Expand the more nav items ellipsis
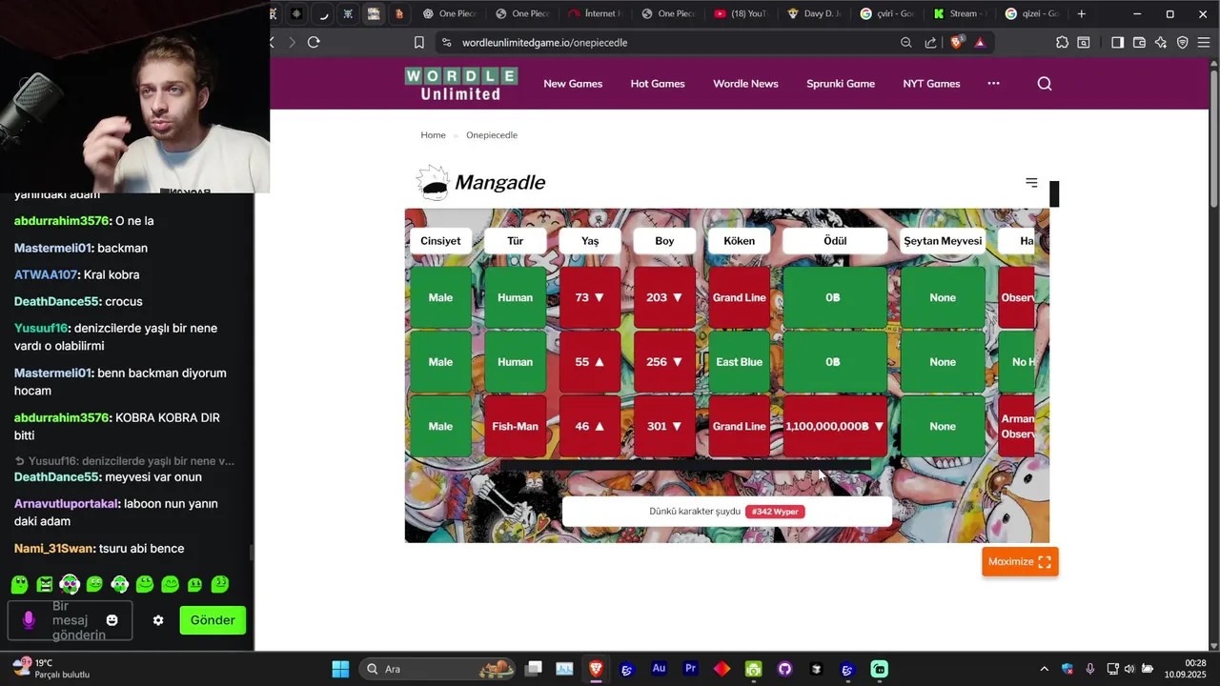 993,84
